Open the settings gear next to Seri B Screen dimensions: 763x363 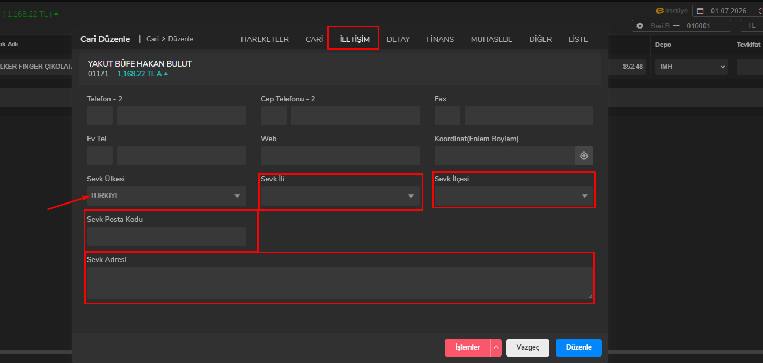tap(639, 26)
